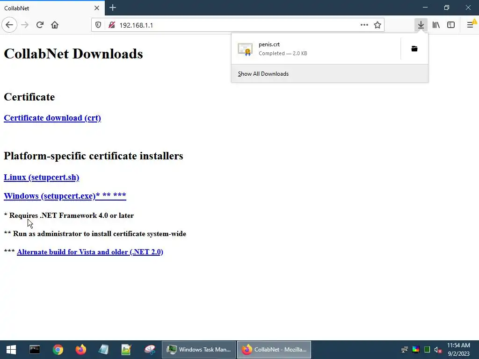Click the 192.168.1.1 address bar

[x=238, y=25]
